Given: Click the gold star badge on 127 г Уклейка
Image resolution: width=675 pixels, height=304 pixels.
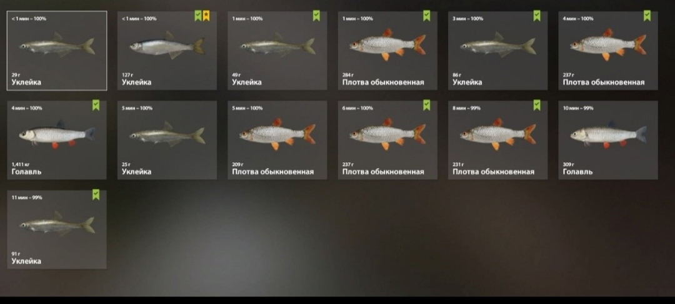Looking at the screenshot, I should coord(206,16).
